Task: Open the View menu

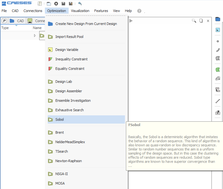Action: coord(116,11)
